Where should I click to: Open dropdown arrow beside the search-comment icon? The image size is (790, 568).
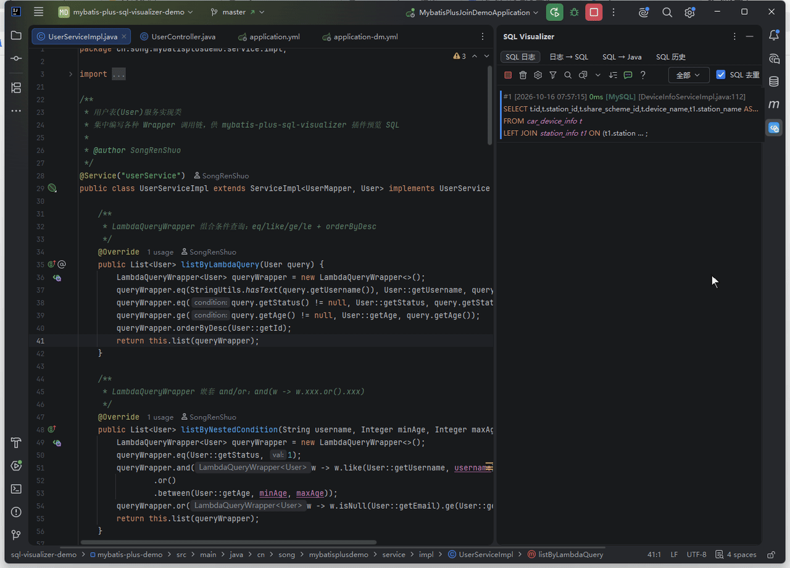click(597, 75)
